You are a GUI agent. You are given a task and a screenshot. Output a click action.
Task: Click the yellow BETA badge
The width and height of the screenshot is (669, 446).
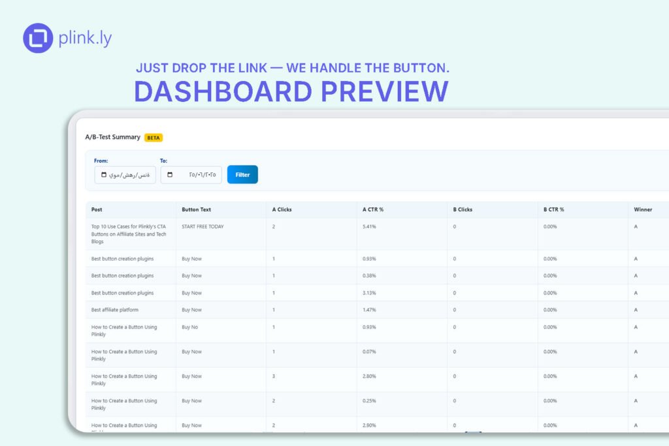tap(154, 138)
